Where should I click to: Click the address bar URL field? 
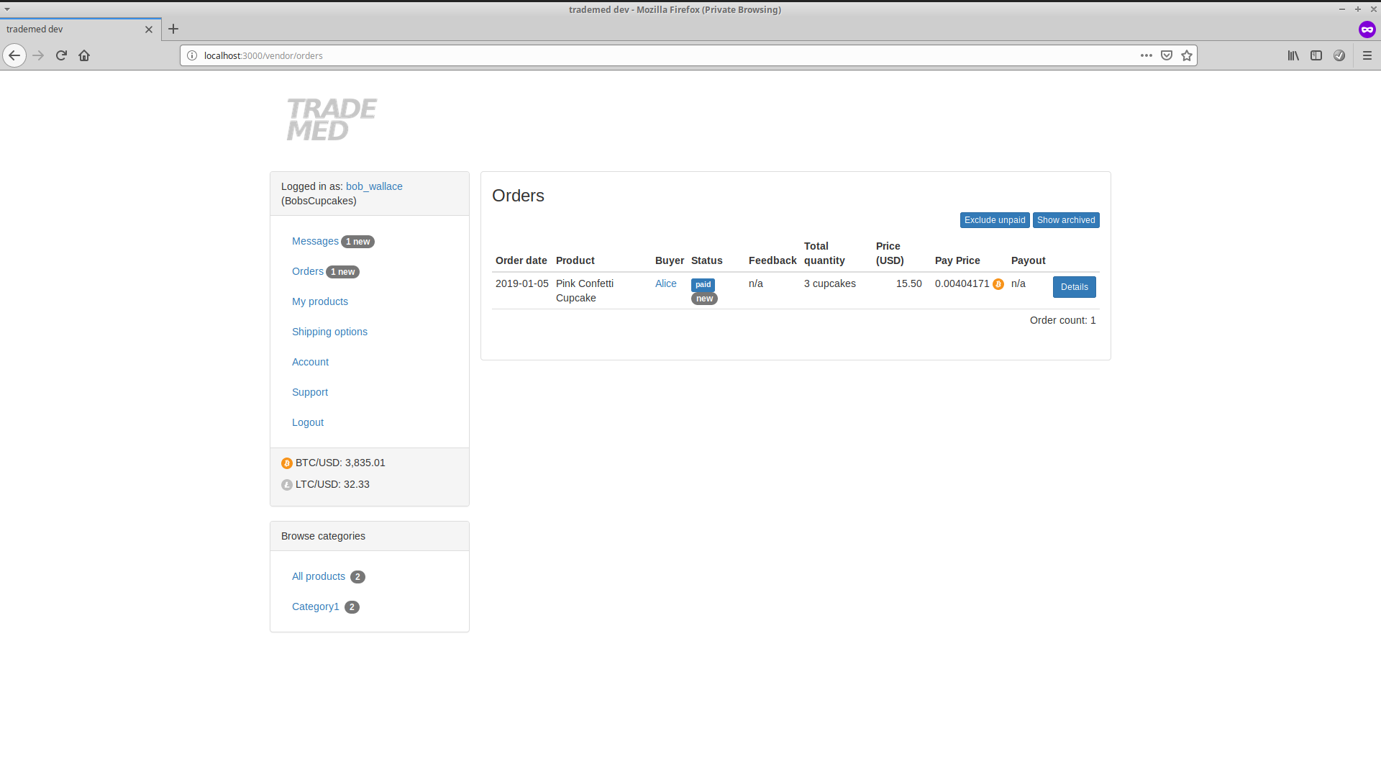pyautogui.click(x=647, y=55)
